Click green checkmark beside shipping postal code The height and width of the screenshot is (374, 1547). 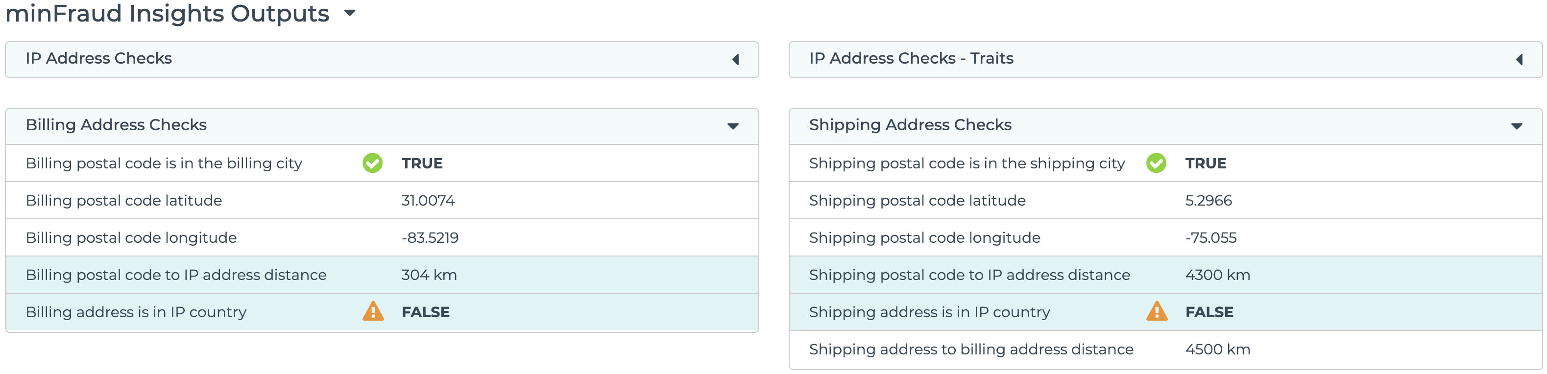pos(1156,164)
